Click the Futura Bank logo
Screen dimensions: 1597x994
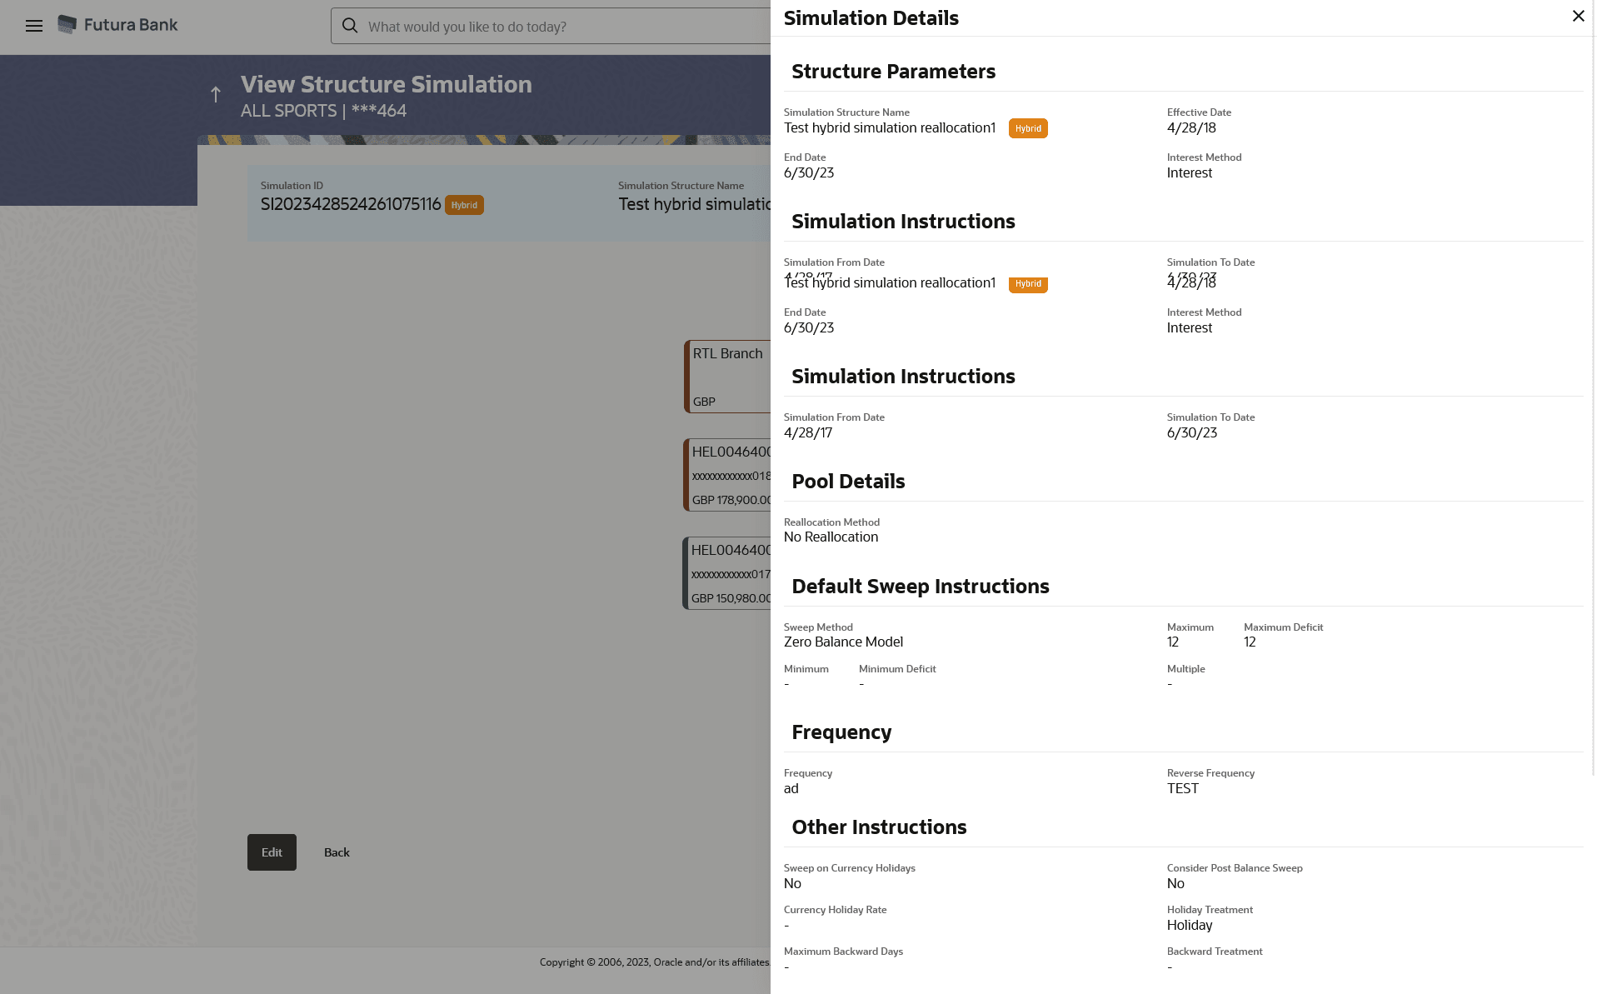click(117, 25)
